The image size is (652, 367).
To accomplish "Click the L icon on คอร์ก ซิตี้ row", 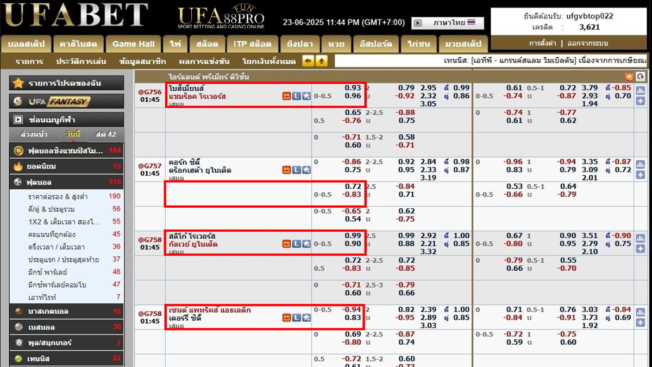I will (296, 170).
